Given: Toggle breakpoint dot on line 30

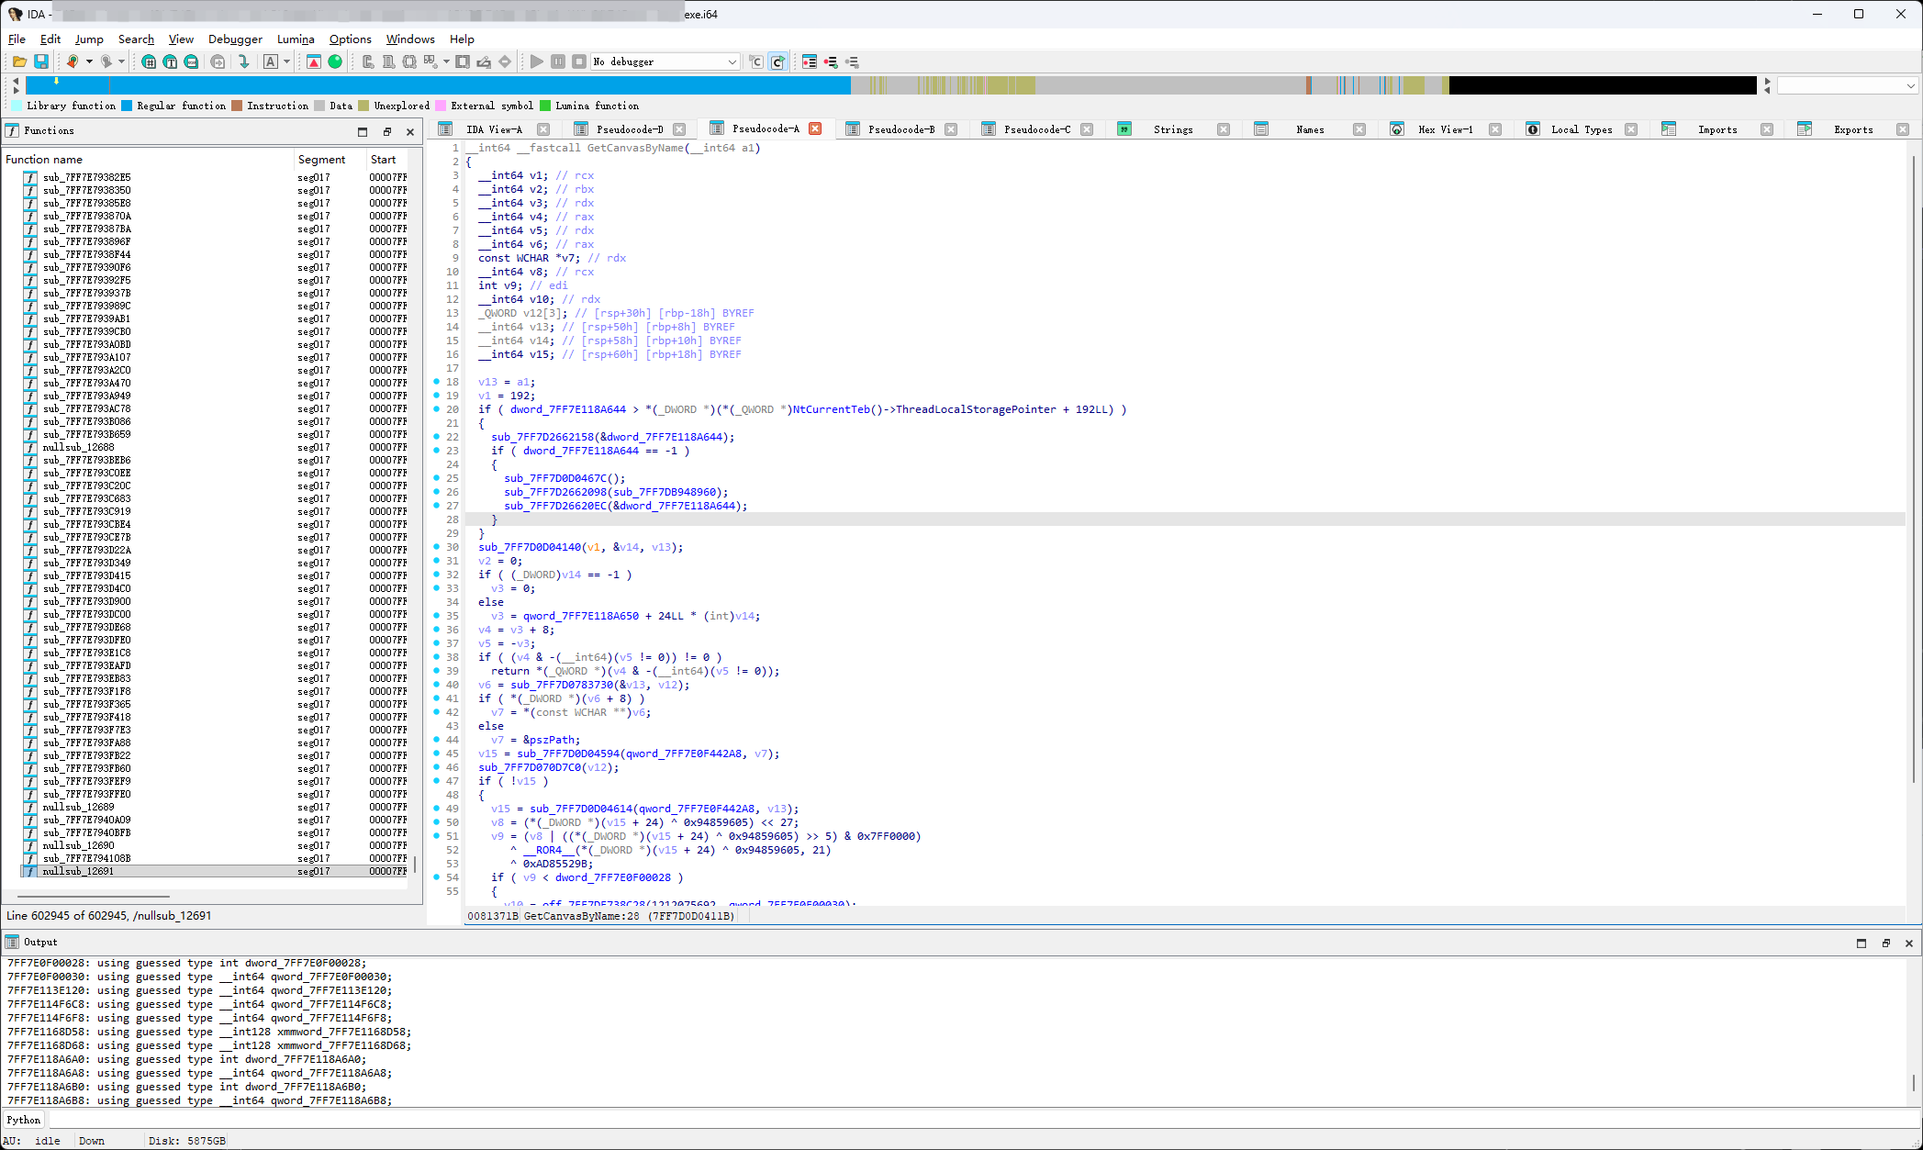Looking at the screenshot, I should [x=437, y=547].
